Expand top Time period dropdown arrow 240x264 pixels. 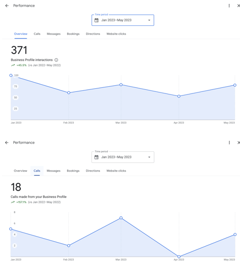149,20
